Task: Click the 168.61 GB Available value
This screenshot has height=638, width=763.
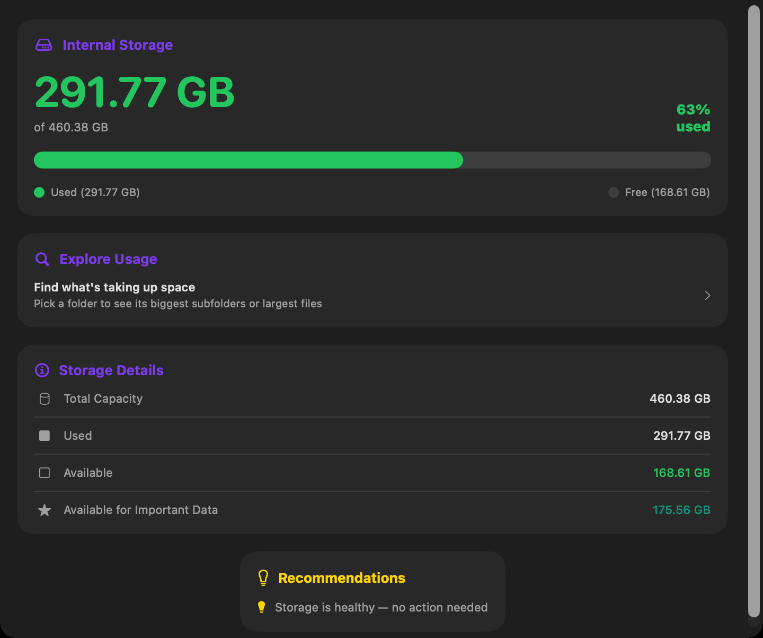Action: [682, 473]
